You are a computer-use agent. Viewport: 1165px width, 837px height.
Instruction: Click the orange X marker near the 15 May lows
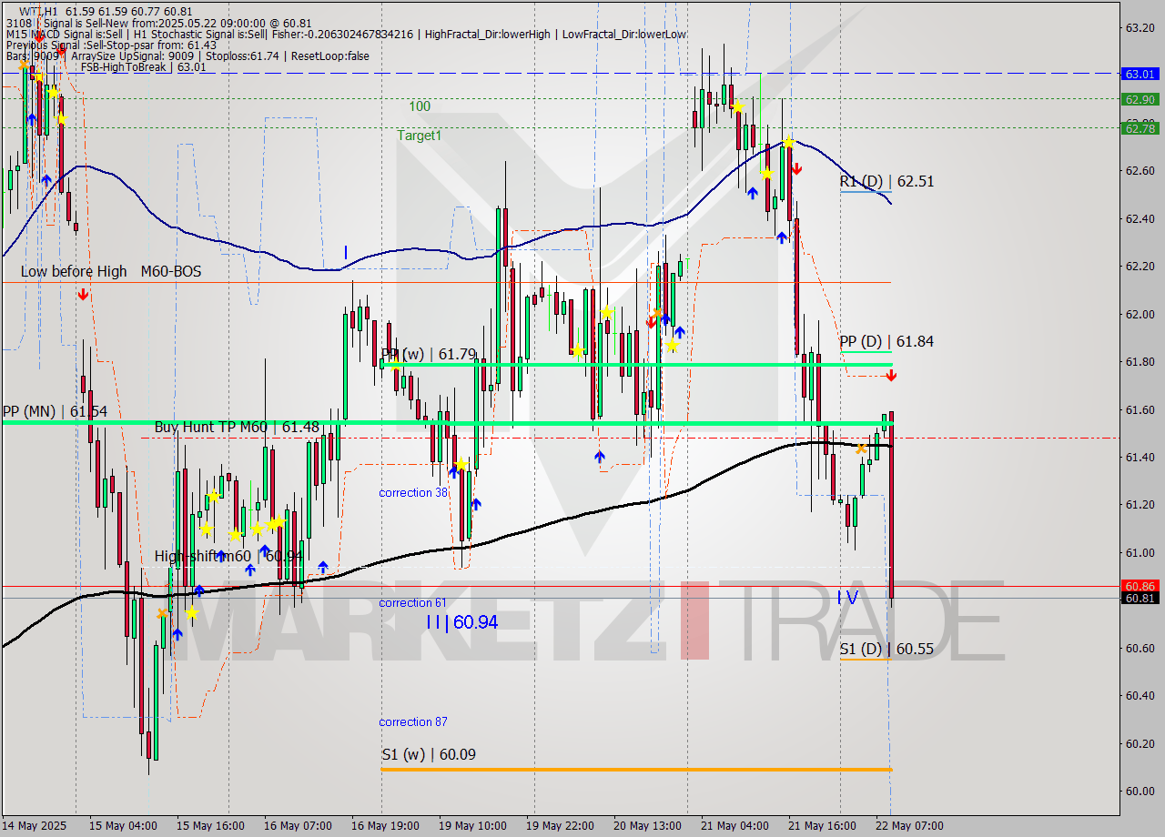pos(161,612)
